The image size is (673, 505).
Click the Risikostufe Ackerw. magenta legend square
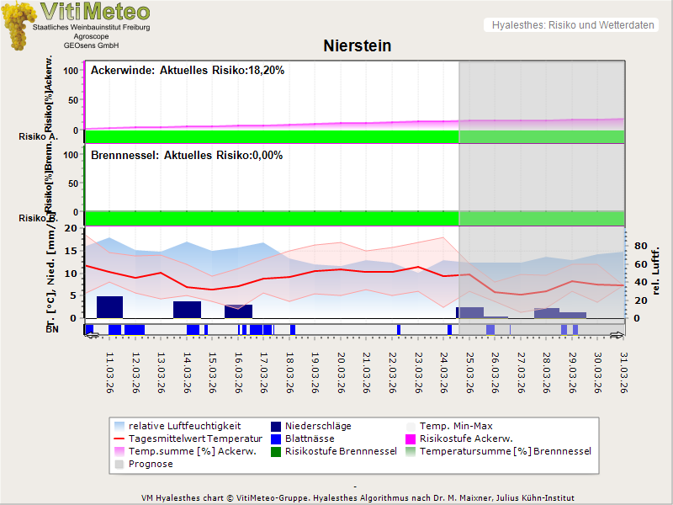click(x=411, y=439)
